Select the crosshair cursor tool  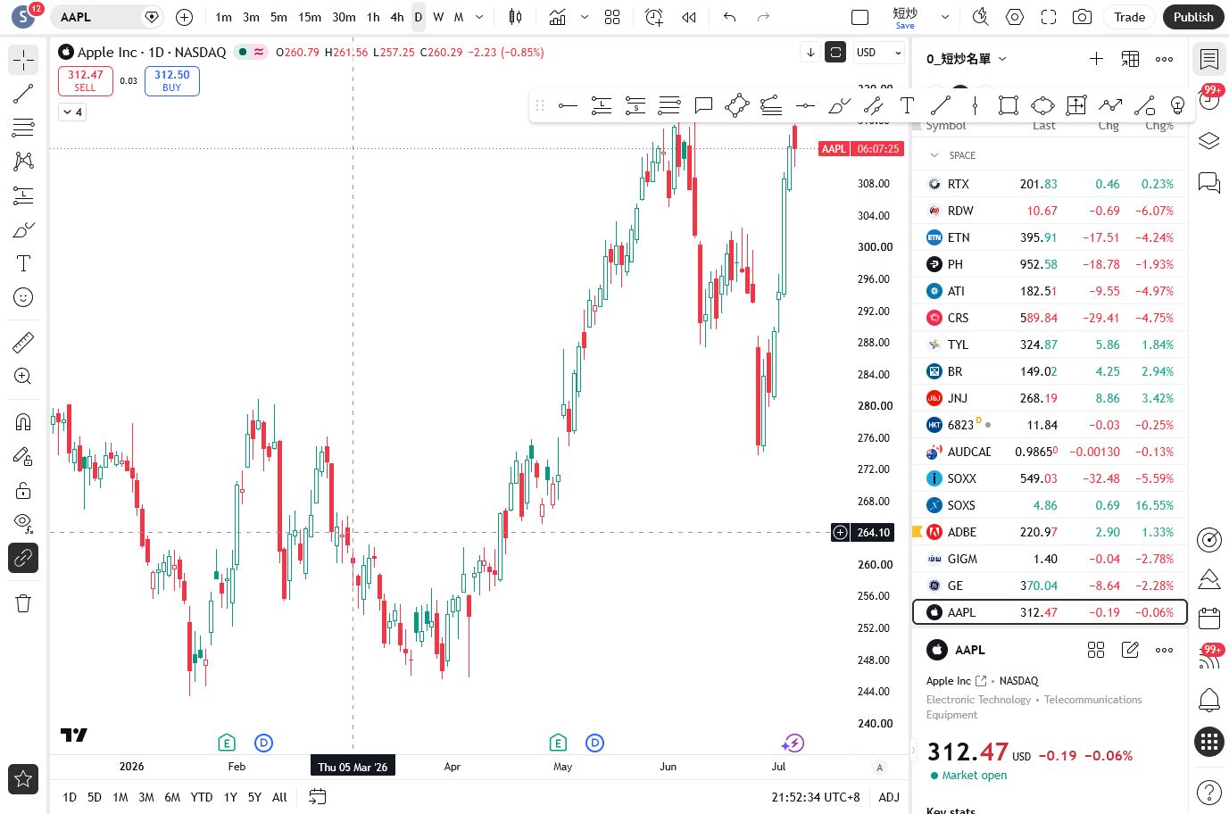[x=23, y=60]
